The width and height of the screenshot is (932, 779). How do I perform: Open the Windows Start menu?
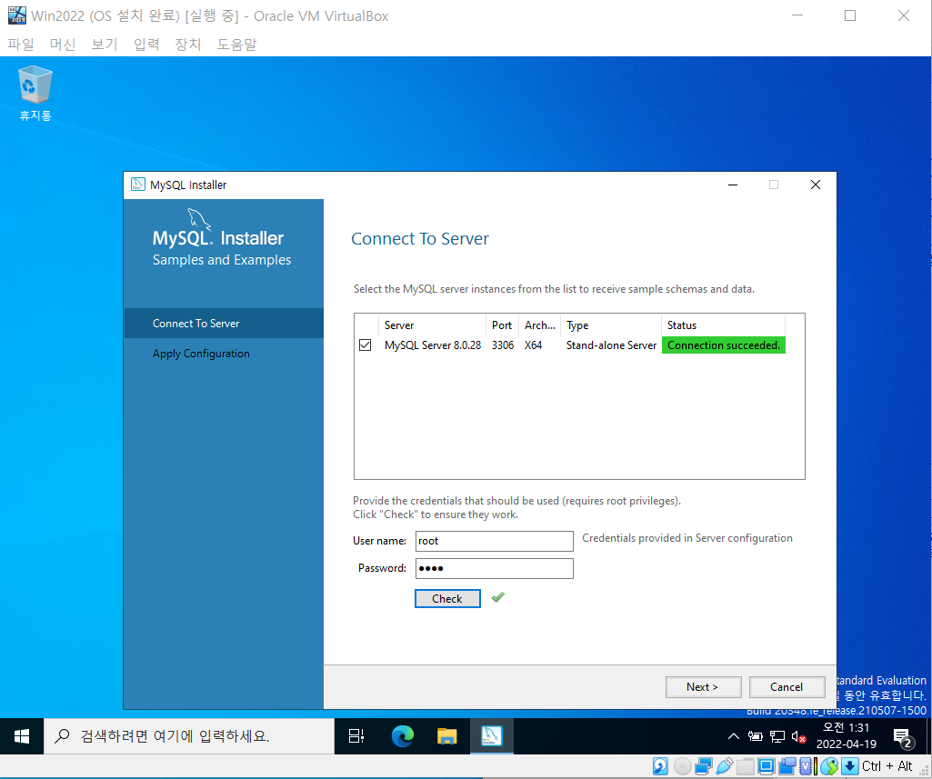[22, 737]
